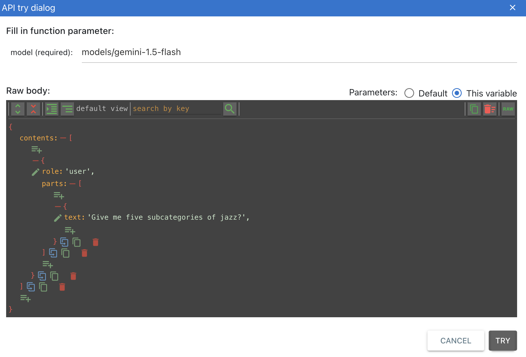
Task: Switch to RAW view mode
Action: click(x=508, y=109)
